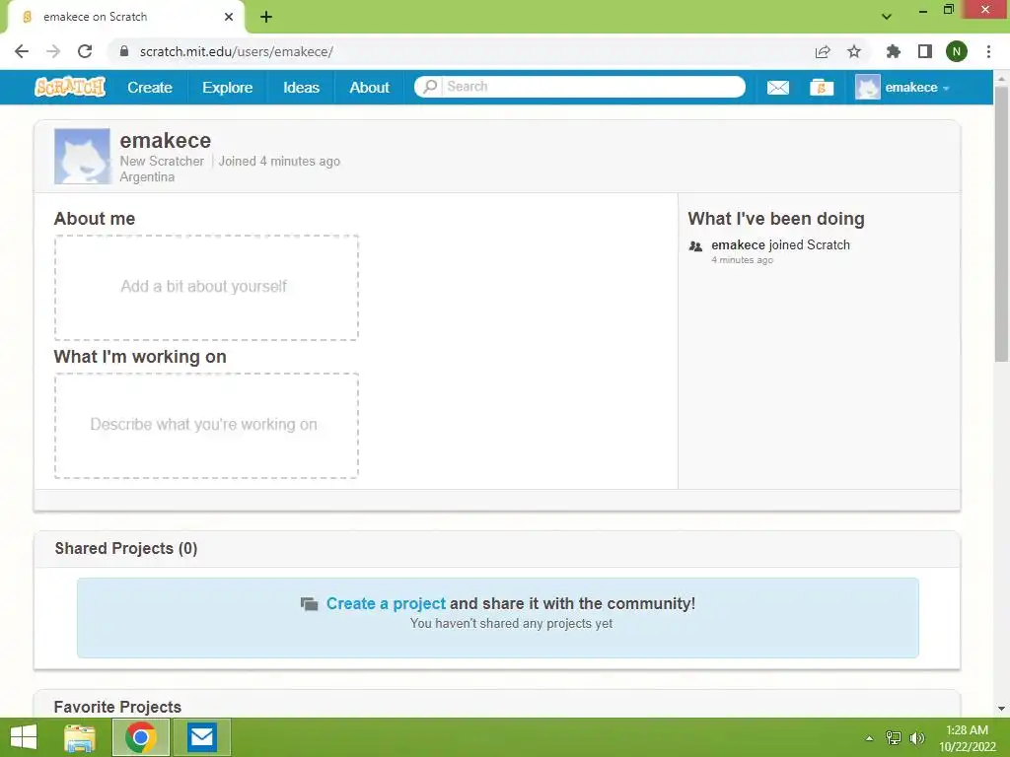The height and width of the screenshot is (757, 1010).
Task: Click the project stack icon
Action: [309, 604]
